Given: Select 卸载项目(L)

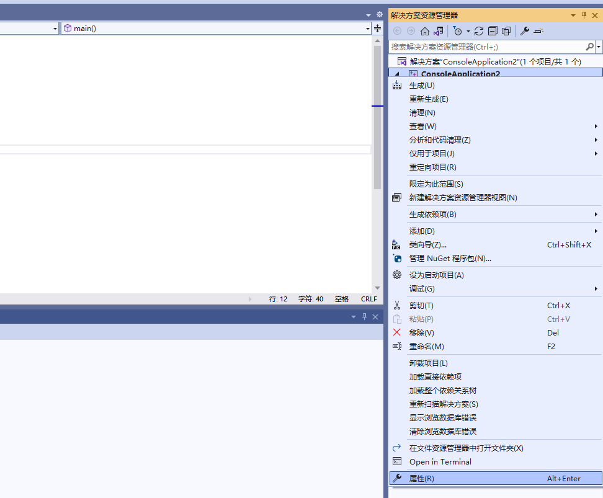Looking at the screenshot, I should pyautogui.click(x=496, y=363).
